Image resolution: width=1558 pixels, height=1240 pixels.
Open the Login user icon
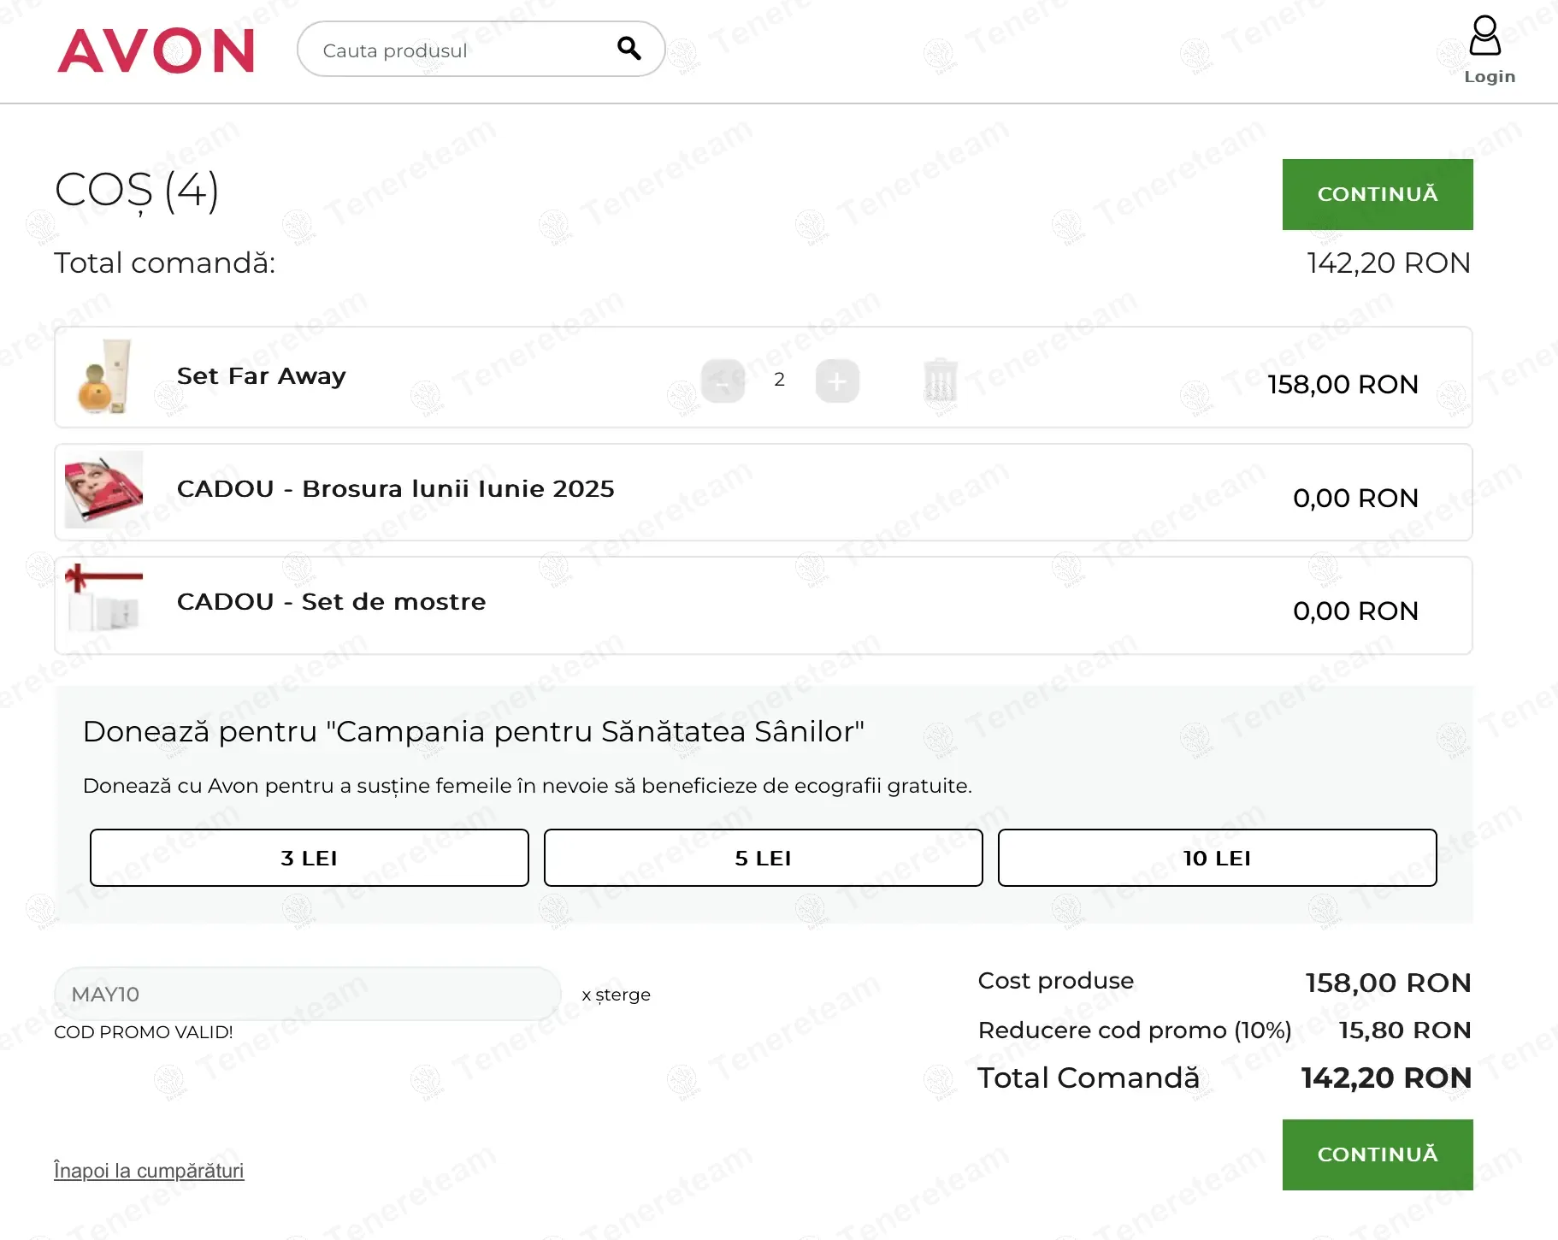1484,35
